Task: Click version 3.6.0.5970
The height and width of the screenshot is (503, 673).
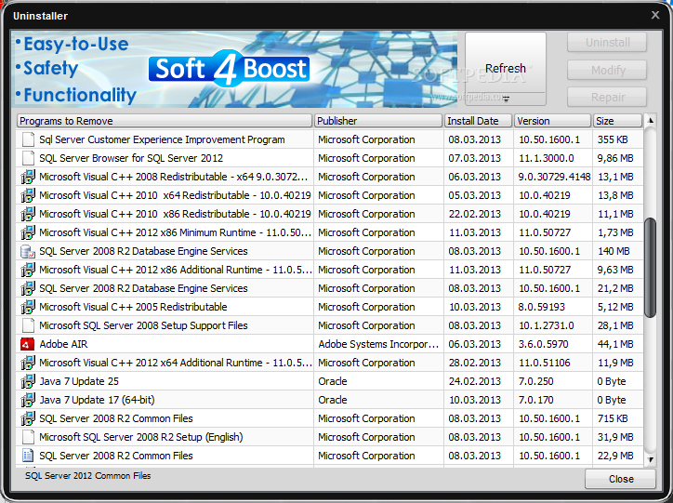Action: point(544,344)
